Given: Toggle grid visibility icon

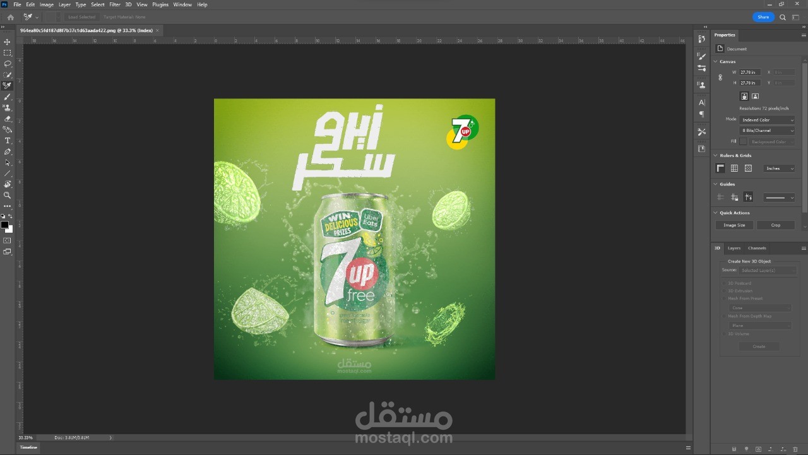Looking at the screenshot, I should (734, 168).
